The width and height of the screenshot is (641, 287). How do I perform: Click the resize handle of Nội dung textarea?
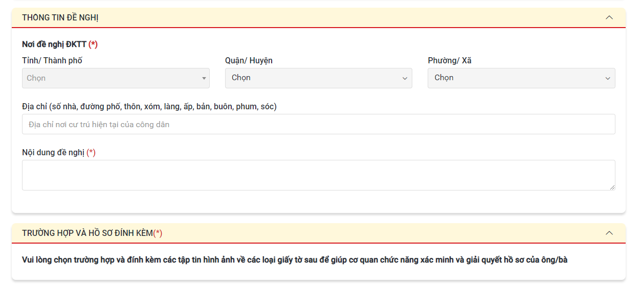click(612, 187)
